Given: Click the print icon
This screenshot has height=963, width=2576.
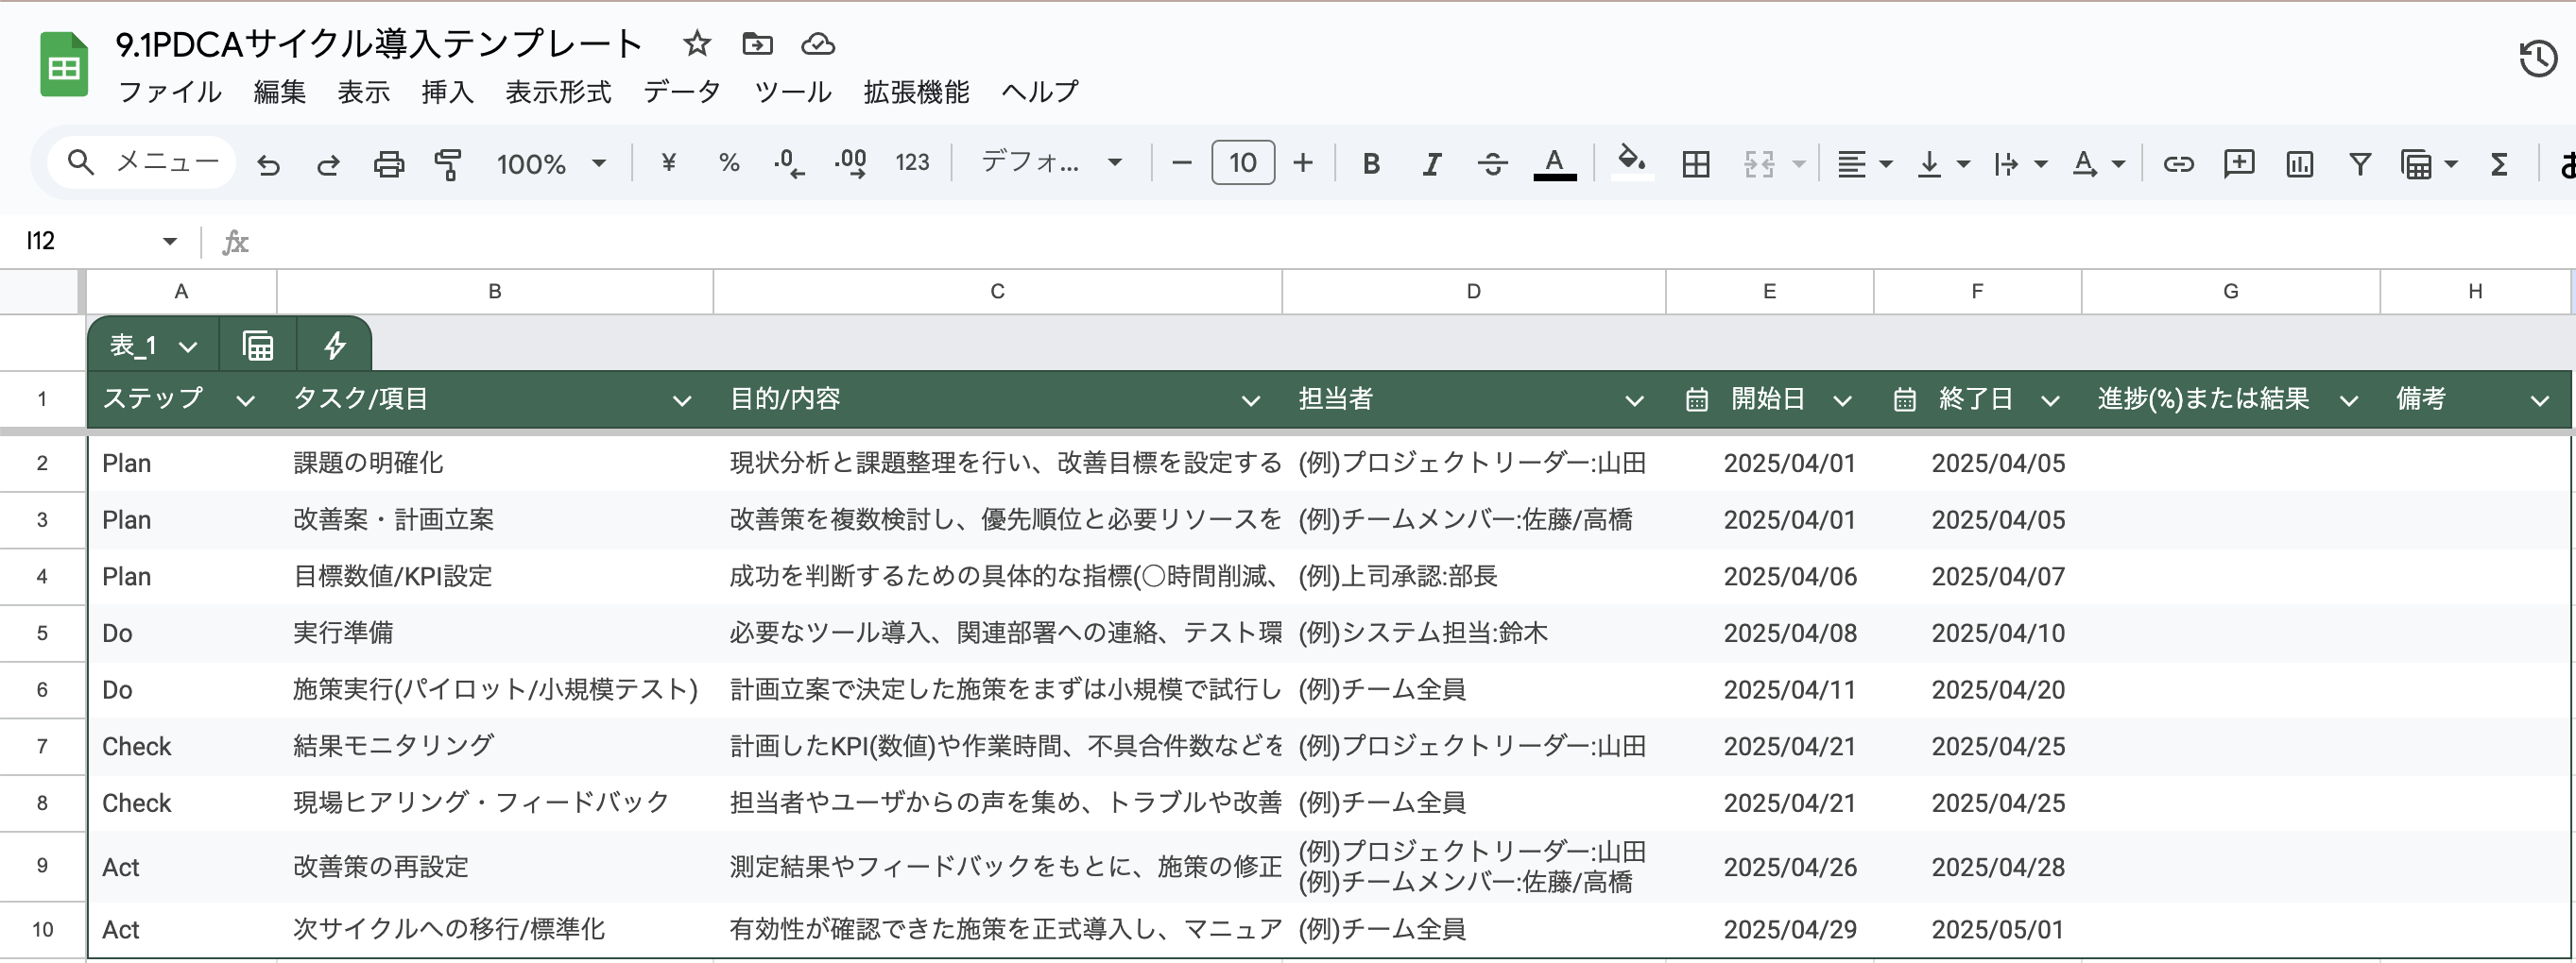Looking at the screenshot, I should click(x=389, y=162).
